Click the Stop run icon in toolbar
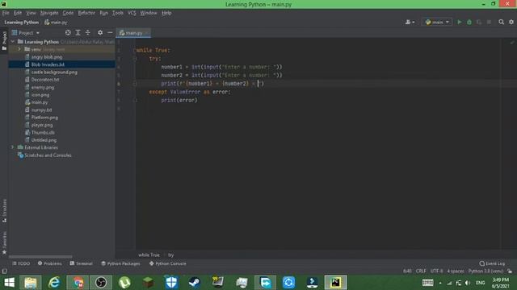 (x=489, y=22)
